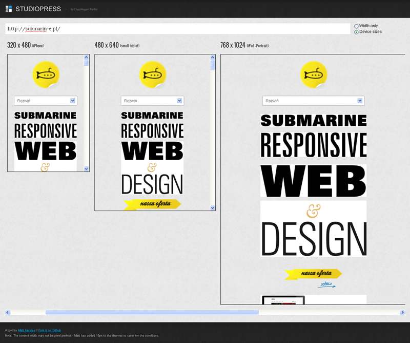Click the URL address input field

(177, 29)
